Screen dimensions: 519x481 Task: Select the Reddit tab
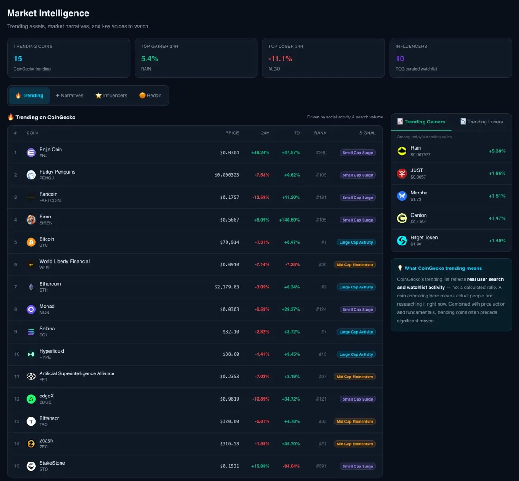tap(150, 96)
